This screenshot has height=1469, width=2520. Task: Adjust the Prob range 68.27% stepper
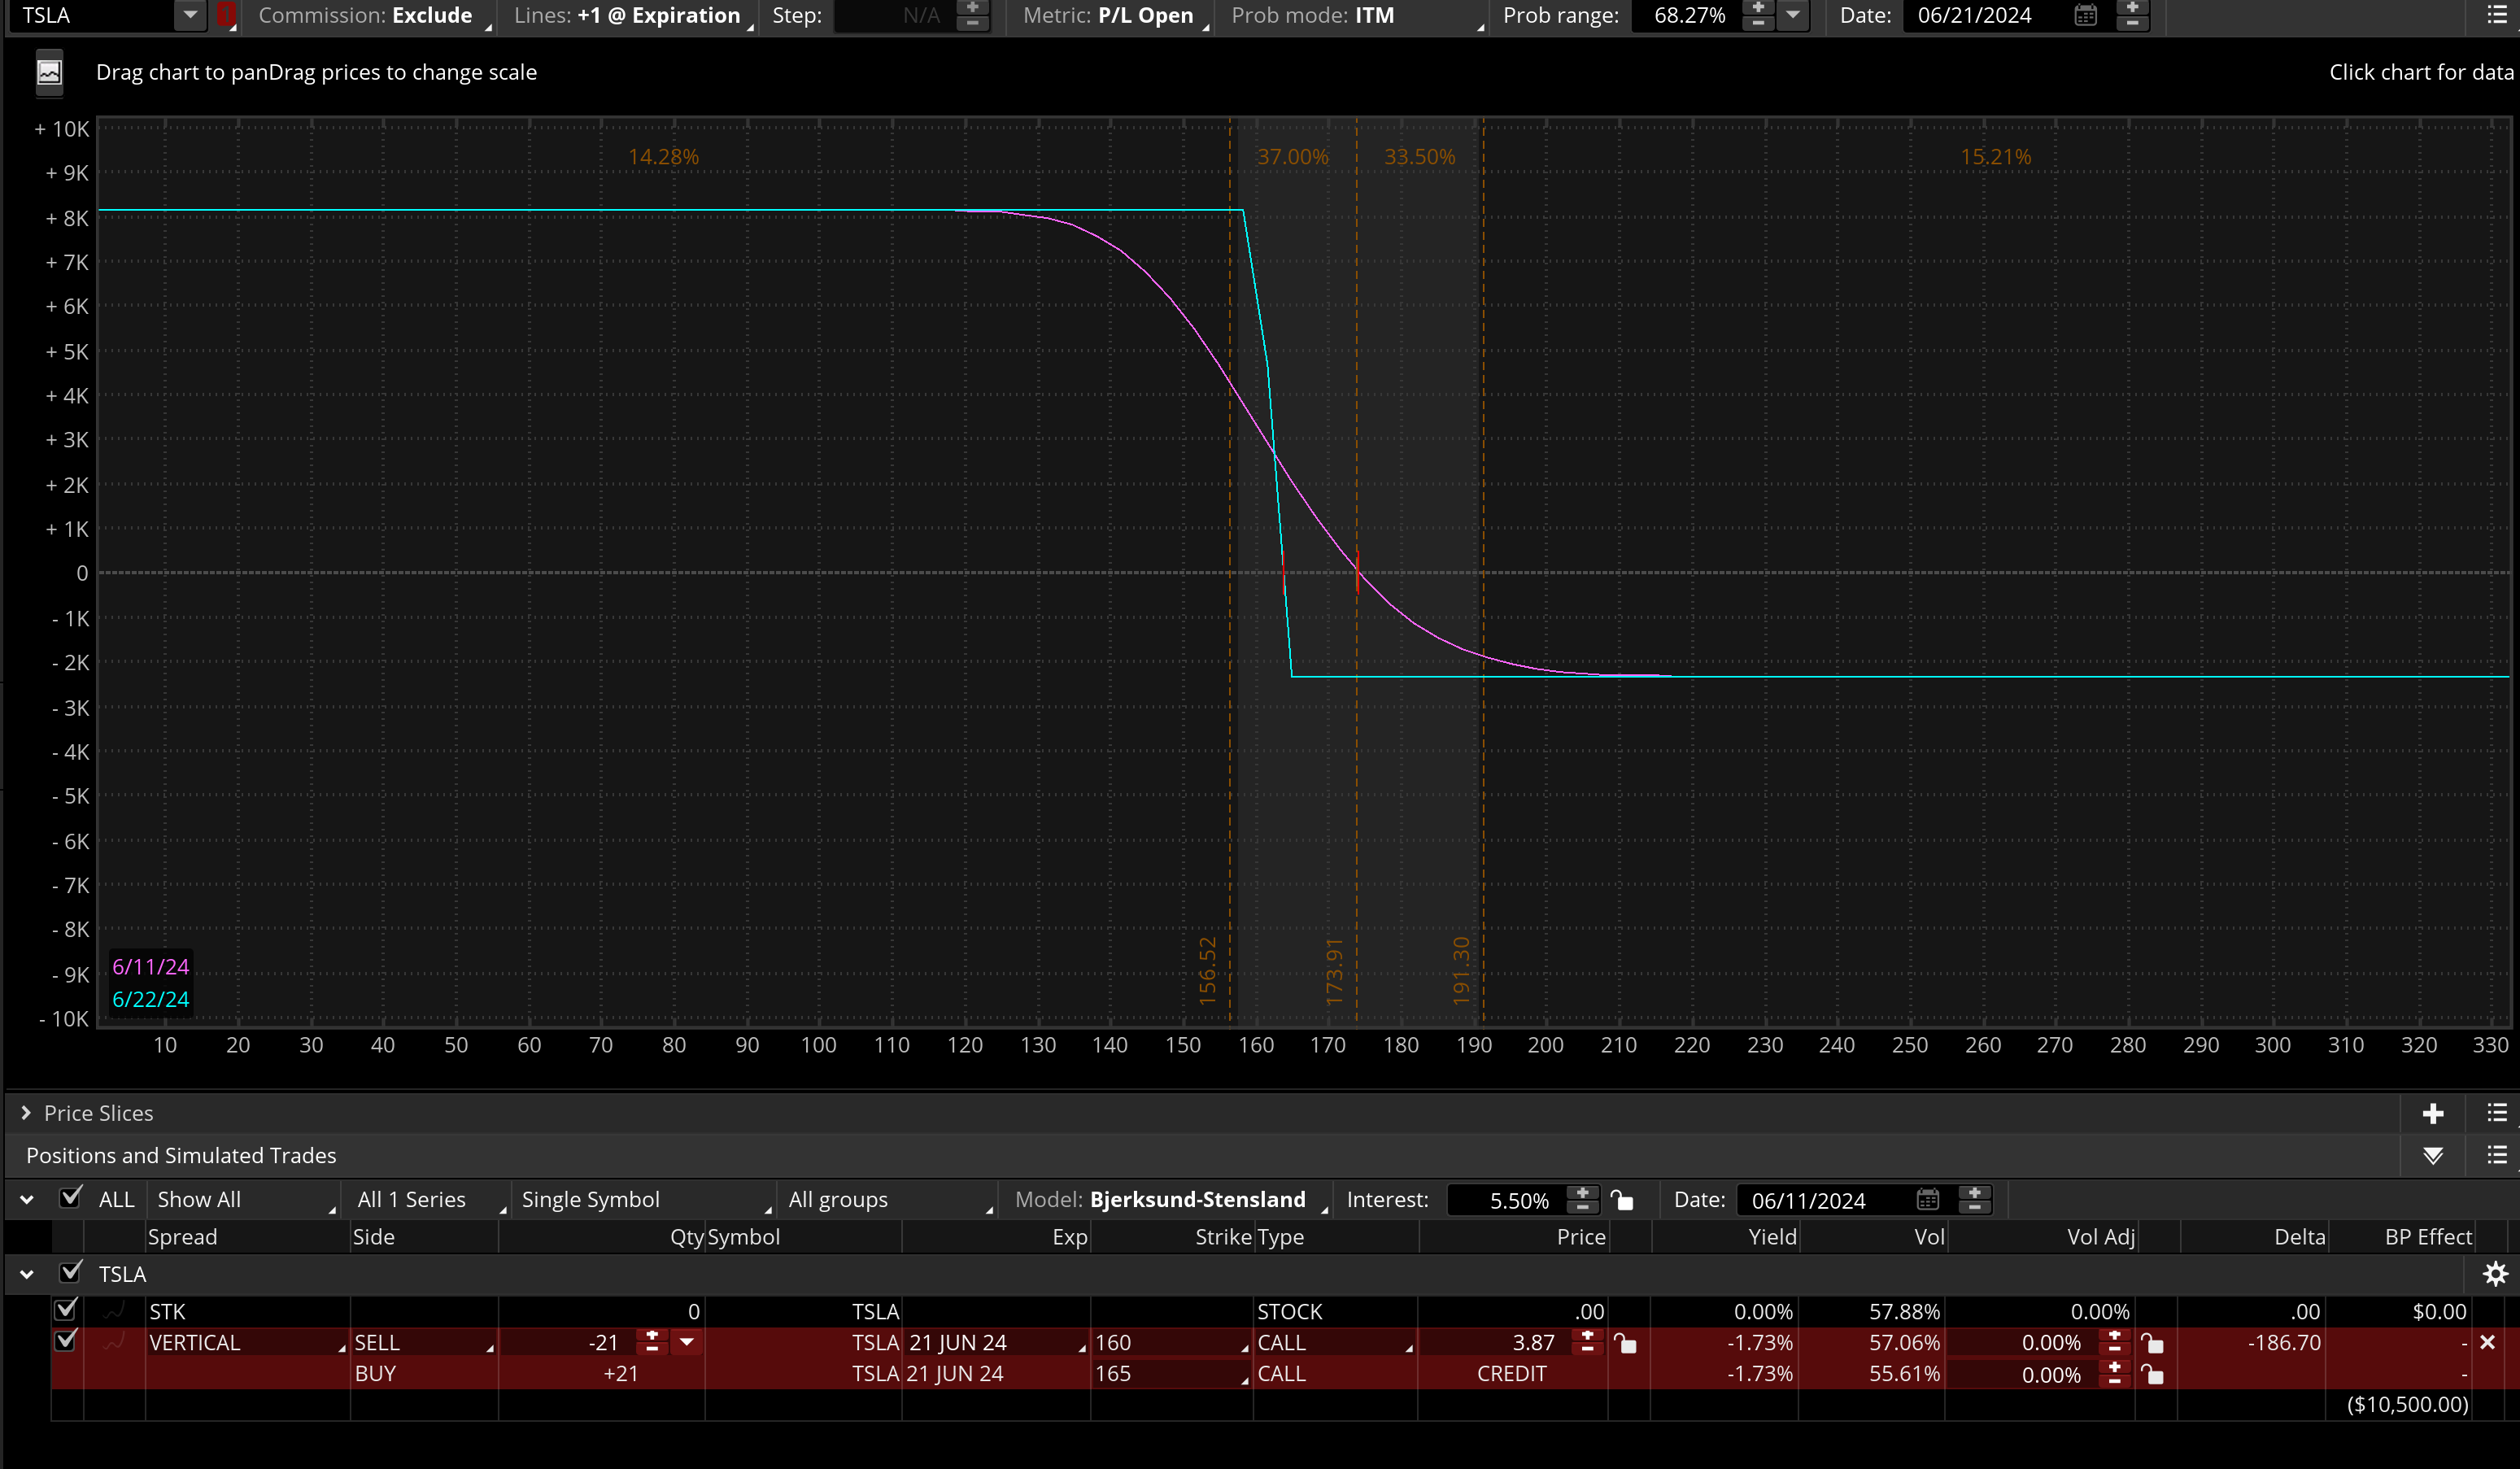[x=1758, y=15]
